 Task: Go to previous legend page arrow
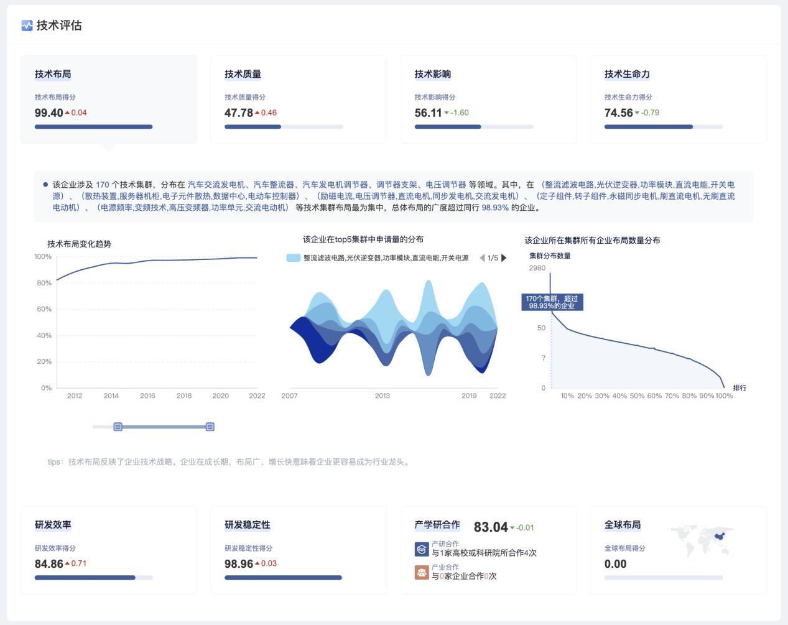[482, 258]
